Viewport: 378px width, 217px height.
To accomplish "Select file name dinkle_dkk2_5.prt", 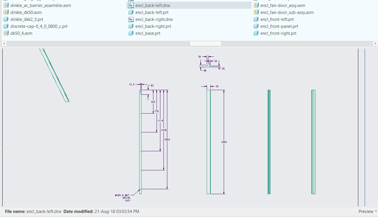I will 27,19.
